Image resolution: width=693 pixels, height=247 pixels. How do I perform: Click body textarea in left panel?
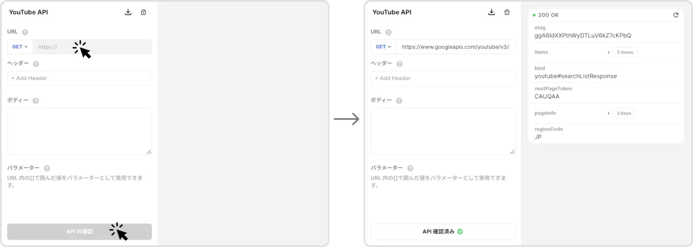pyautogui.click(x=80, y=131)
